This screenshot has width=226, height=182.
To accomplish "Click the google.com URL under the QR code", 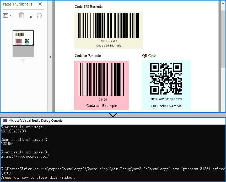I will click(x=166, y=99).
